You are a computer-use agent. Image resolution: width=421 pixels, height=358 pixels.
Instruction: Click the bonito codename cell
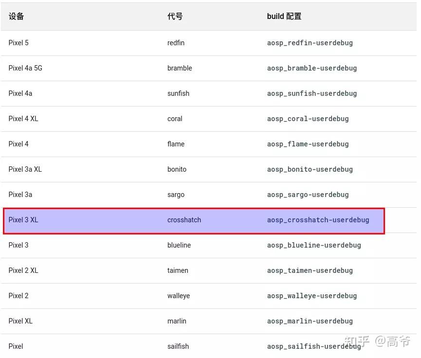coord(177,169)
